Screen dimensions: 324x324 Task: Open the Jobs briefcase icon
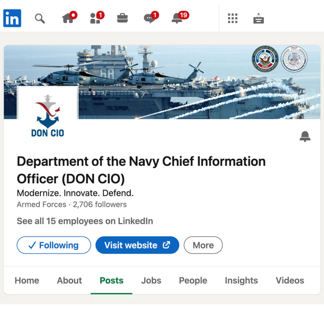pos(122,18)
